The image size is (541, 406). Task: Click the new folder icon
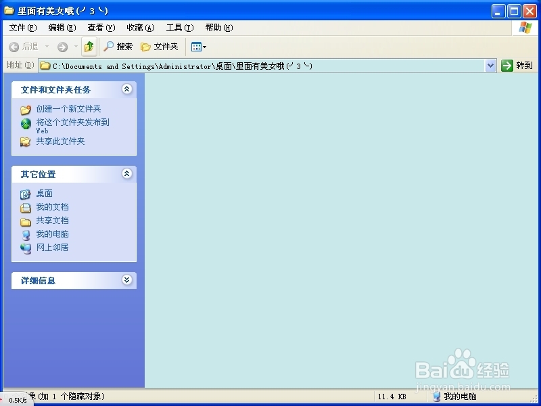[x=26, y=110]
